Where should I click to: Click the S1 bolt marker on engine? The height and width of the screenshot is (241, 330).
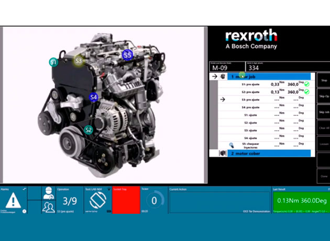tap(53, 62)
